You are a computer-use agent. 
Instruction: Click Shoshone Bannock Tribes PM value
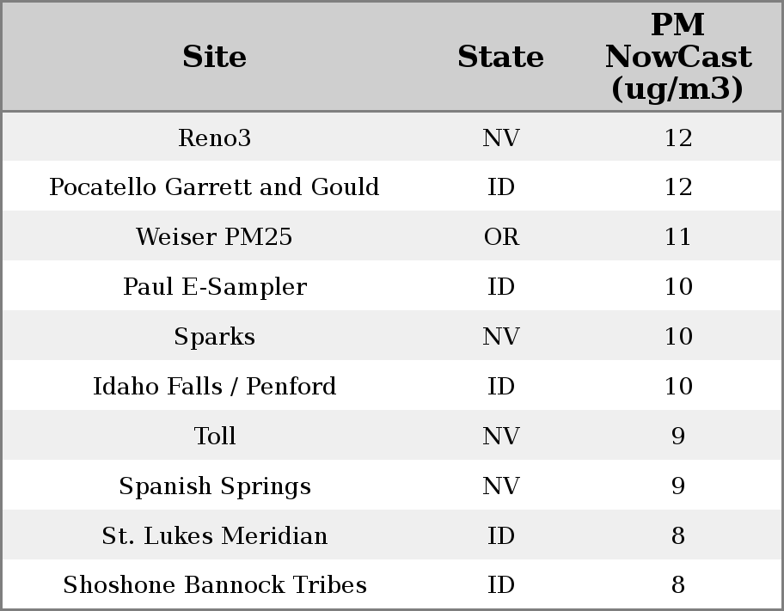tap(677, 585)
